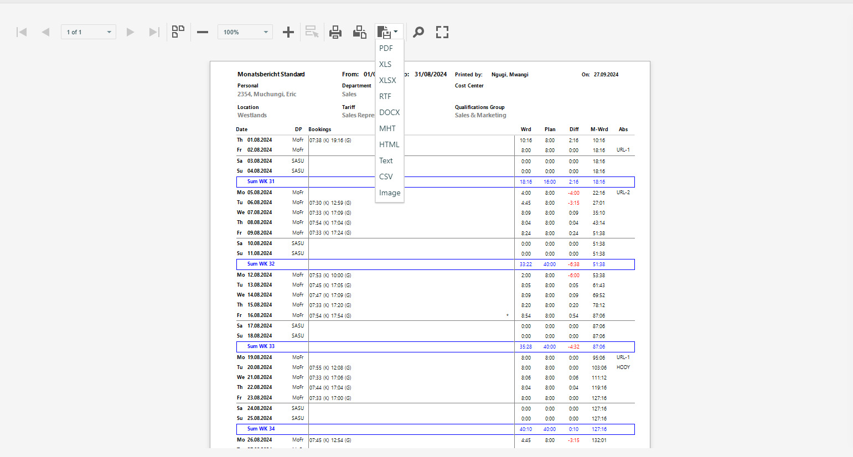
Task: Click red diff value '-6:38' in week 32
Action: pyautogui.click(x=573, y=264)
